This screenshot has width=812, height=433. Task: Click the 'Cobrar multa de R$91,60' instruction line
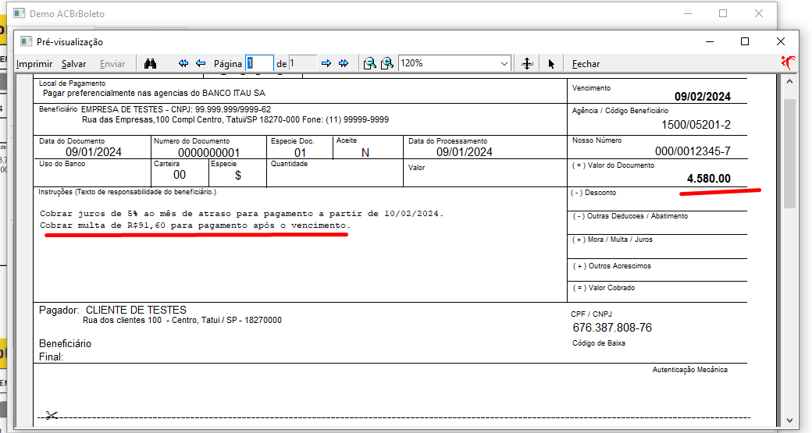[195, 225]
